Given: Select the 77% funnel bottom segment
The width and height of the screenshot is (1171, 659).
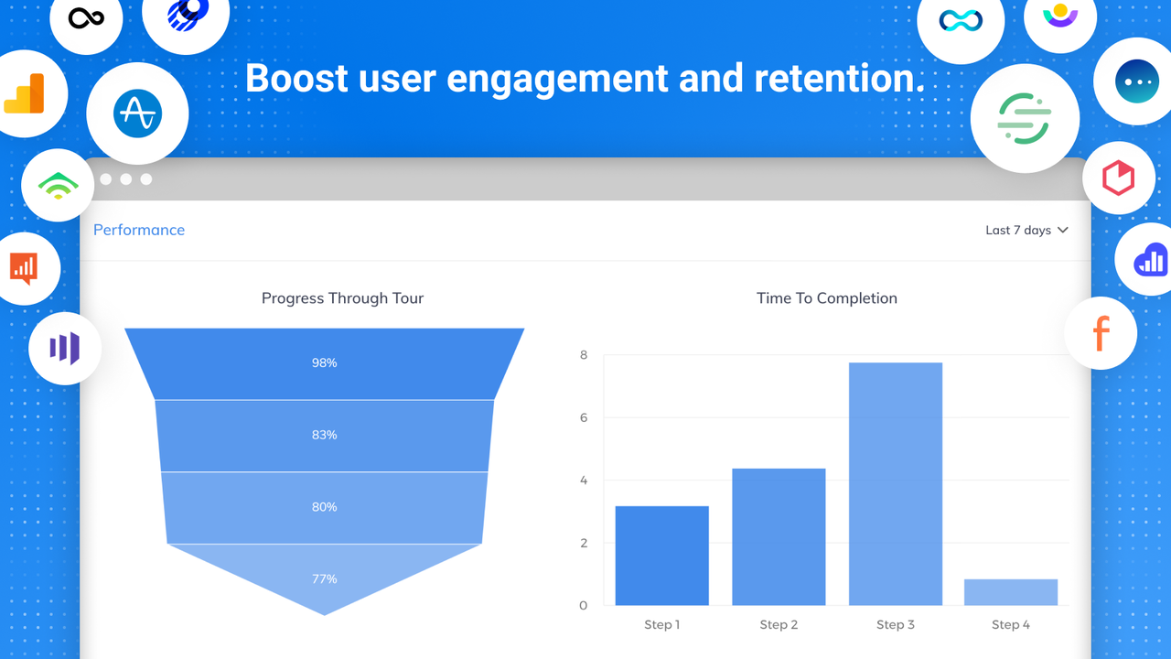Looking at the screenshot, I should pos(324,578).
